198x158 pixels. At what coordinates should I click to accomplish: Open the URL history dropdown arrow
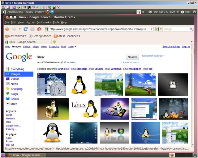point(152,29)
